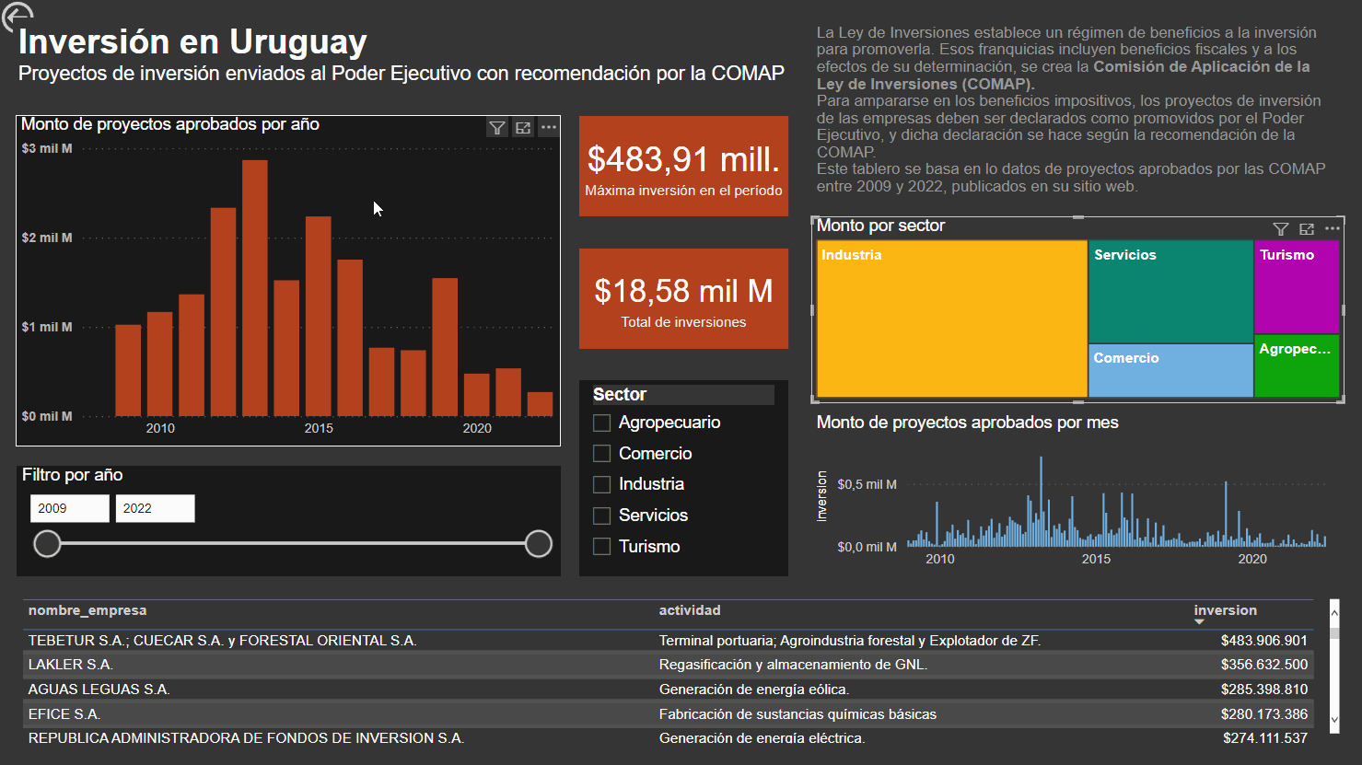Select the Comercio block in treemap
Viewport: 1362px width, 765px height.
tap(1170, 371)
